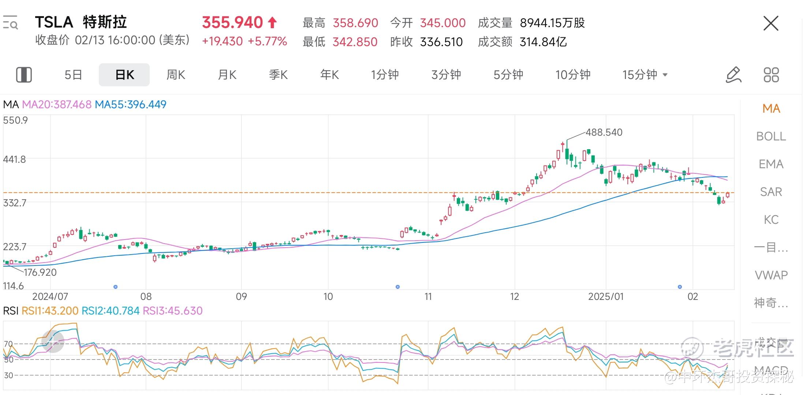Toggle the split-panel layout icon

pos(24,75)
